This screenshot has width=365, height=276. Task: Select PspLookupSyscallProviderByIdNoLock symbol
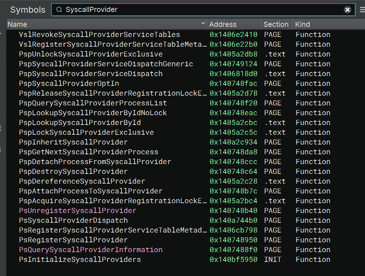(93, 113)
